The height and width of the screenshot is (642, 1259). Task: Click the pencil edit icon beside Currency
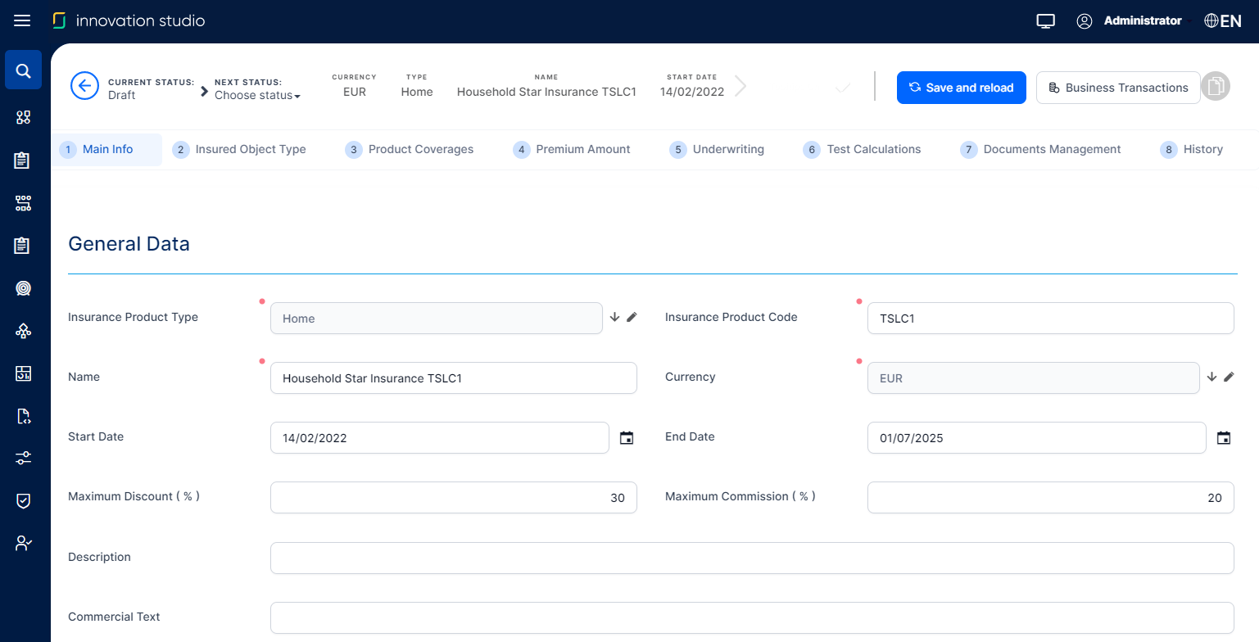coord(1229,377)
